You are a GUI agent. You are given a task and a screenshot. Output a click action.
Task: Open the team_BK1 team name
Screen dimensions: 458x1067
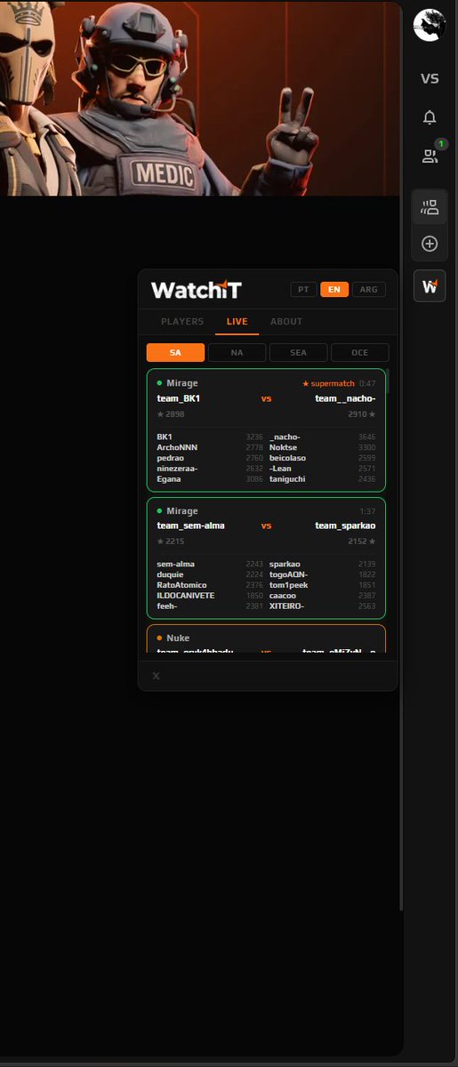pos(179,398)
